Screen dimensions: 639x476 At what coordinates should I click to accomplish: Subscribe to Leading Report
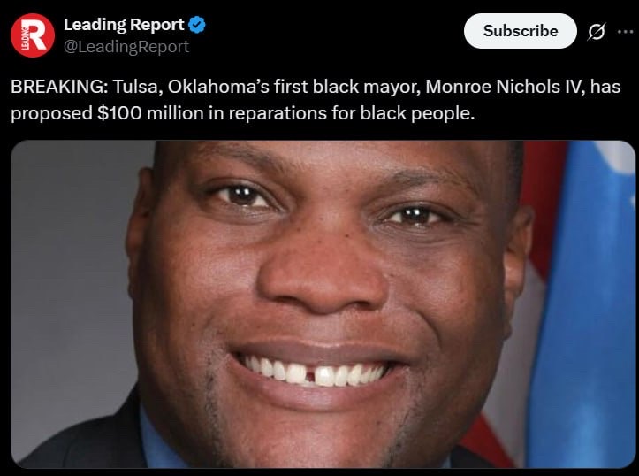[521, 31]
